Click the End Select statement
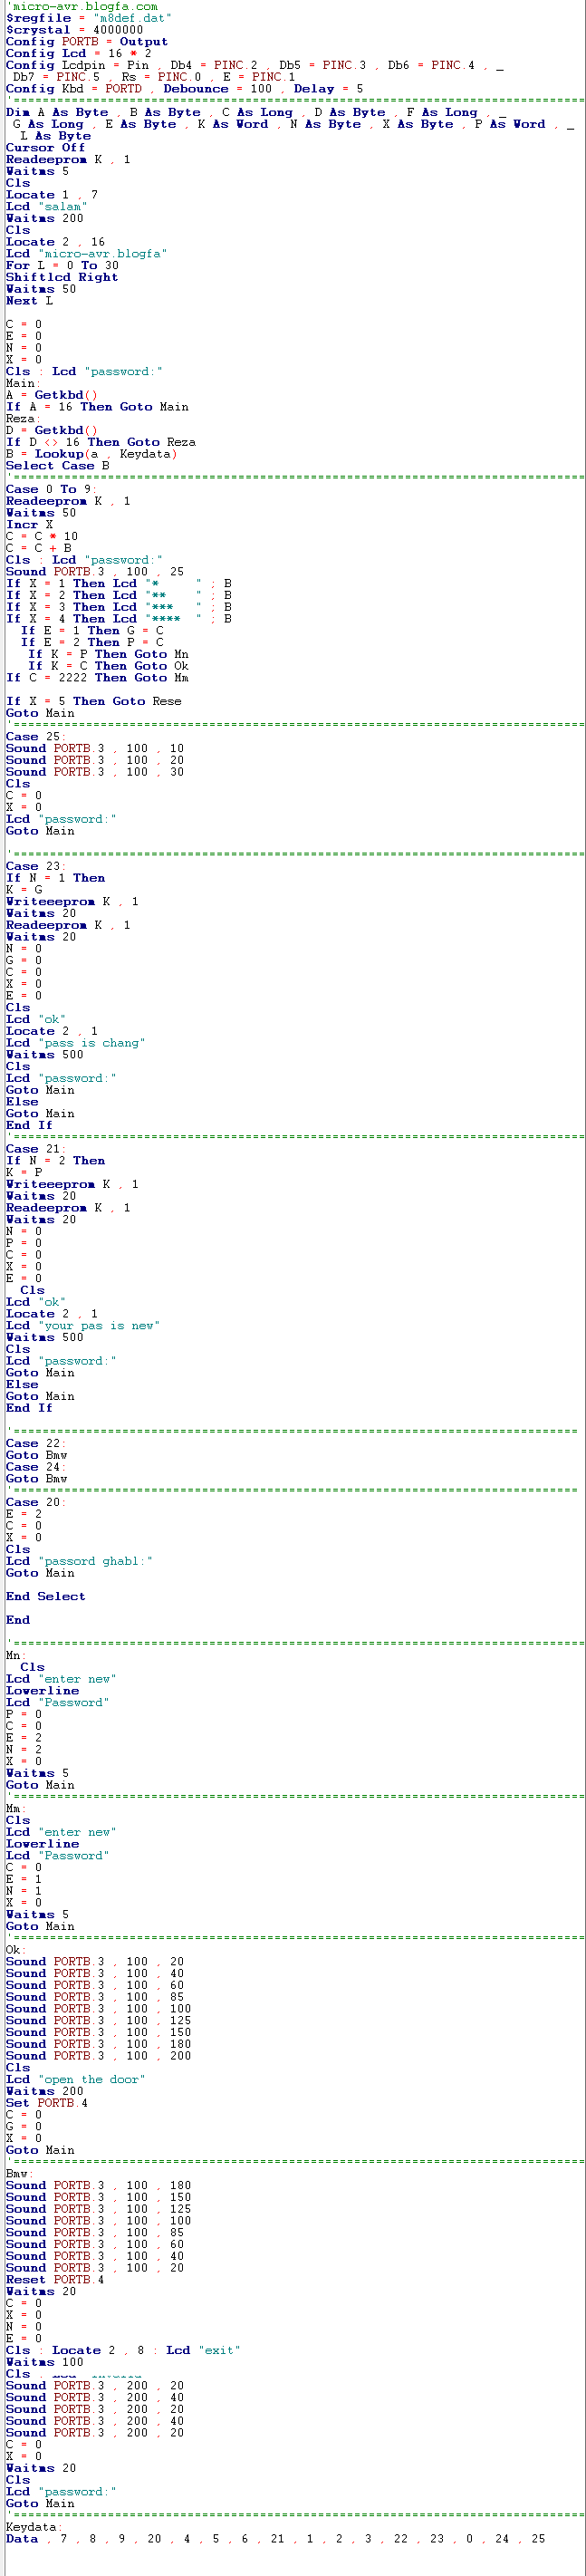The height and width of the screenshot is (2576, 586). coord(45,1597)
